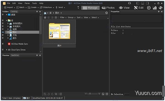Click the ACDSee application logo icon
The image size is (165, 101).
[4, 3]
